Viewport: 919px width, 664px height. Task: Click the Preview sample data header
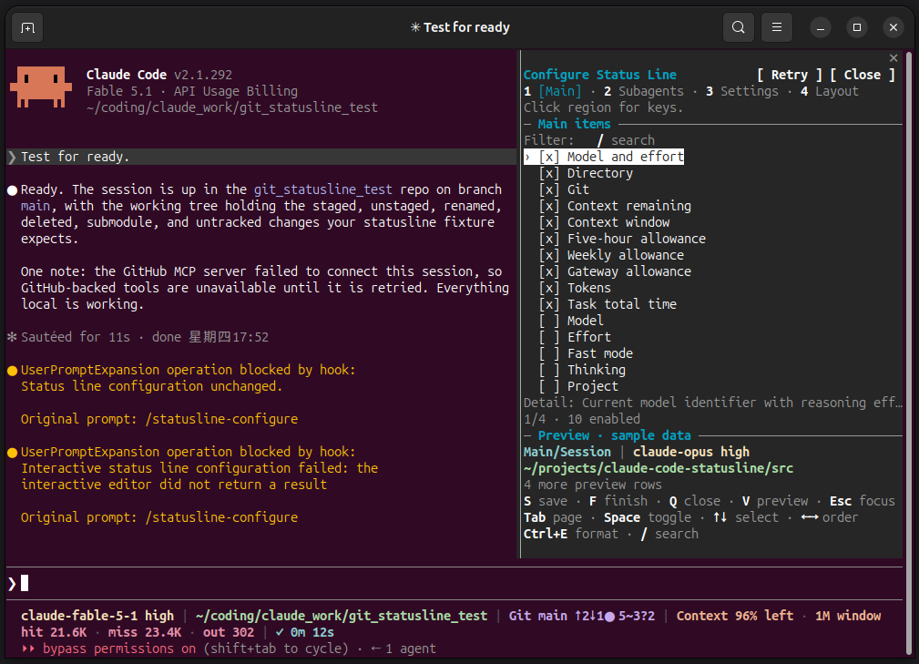click(614, 435)
